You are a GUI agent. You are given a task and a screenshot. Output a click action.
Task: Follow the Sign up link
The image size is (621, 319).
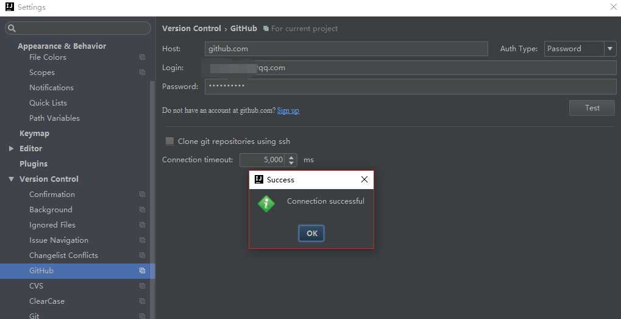(x=288, y=110)
